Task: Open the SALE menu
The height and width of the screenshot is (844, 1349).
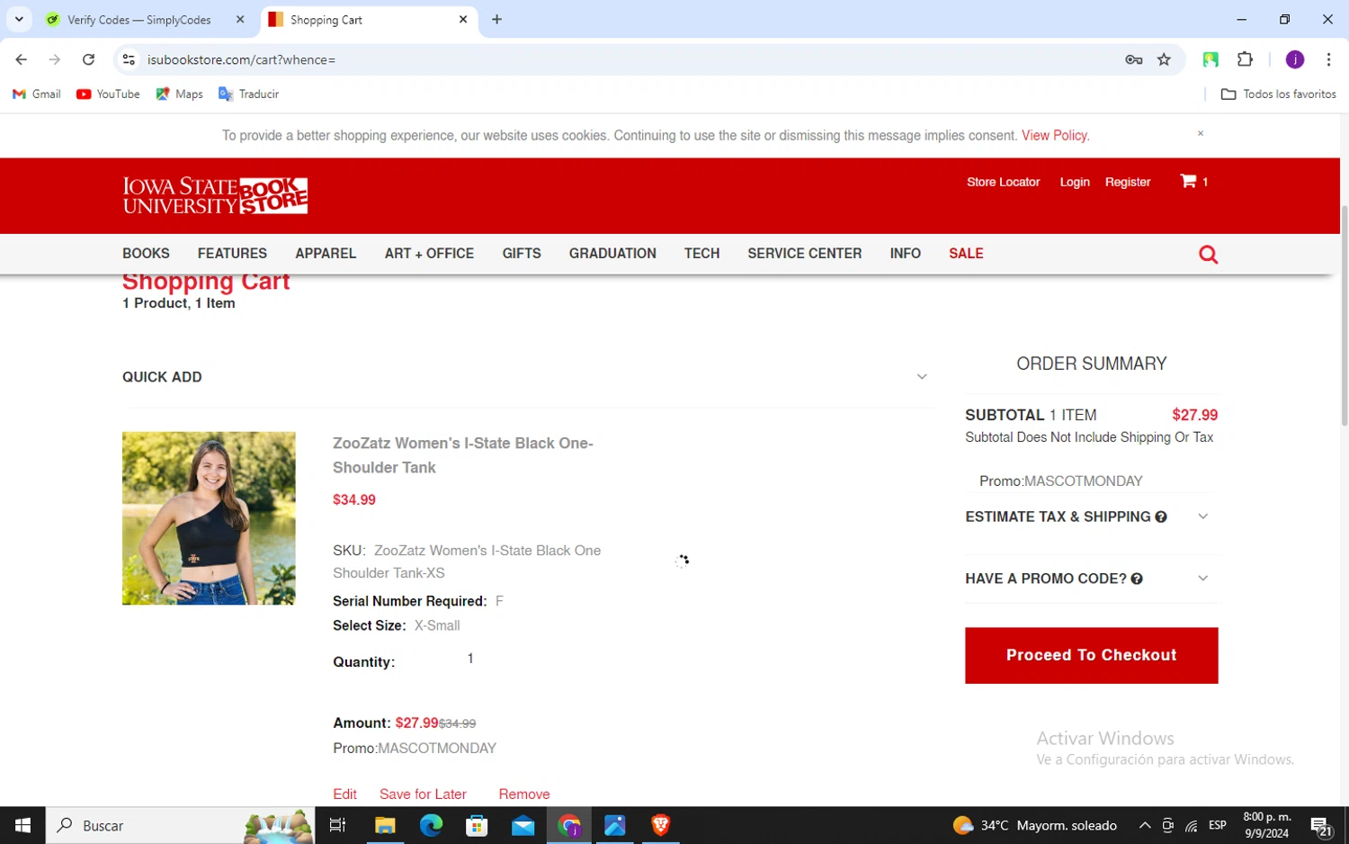Action: coord(966,253)
